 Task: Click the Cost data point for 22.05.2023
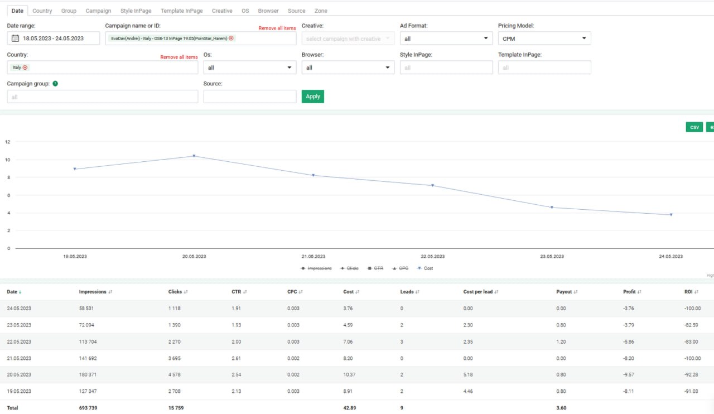[x=432, y=186]
